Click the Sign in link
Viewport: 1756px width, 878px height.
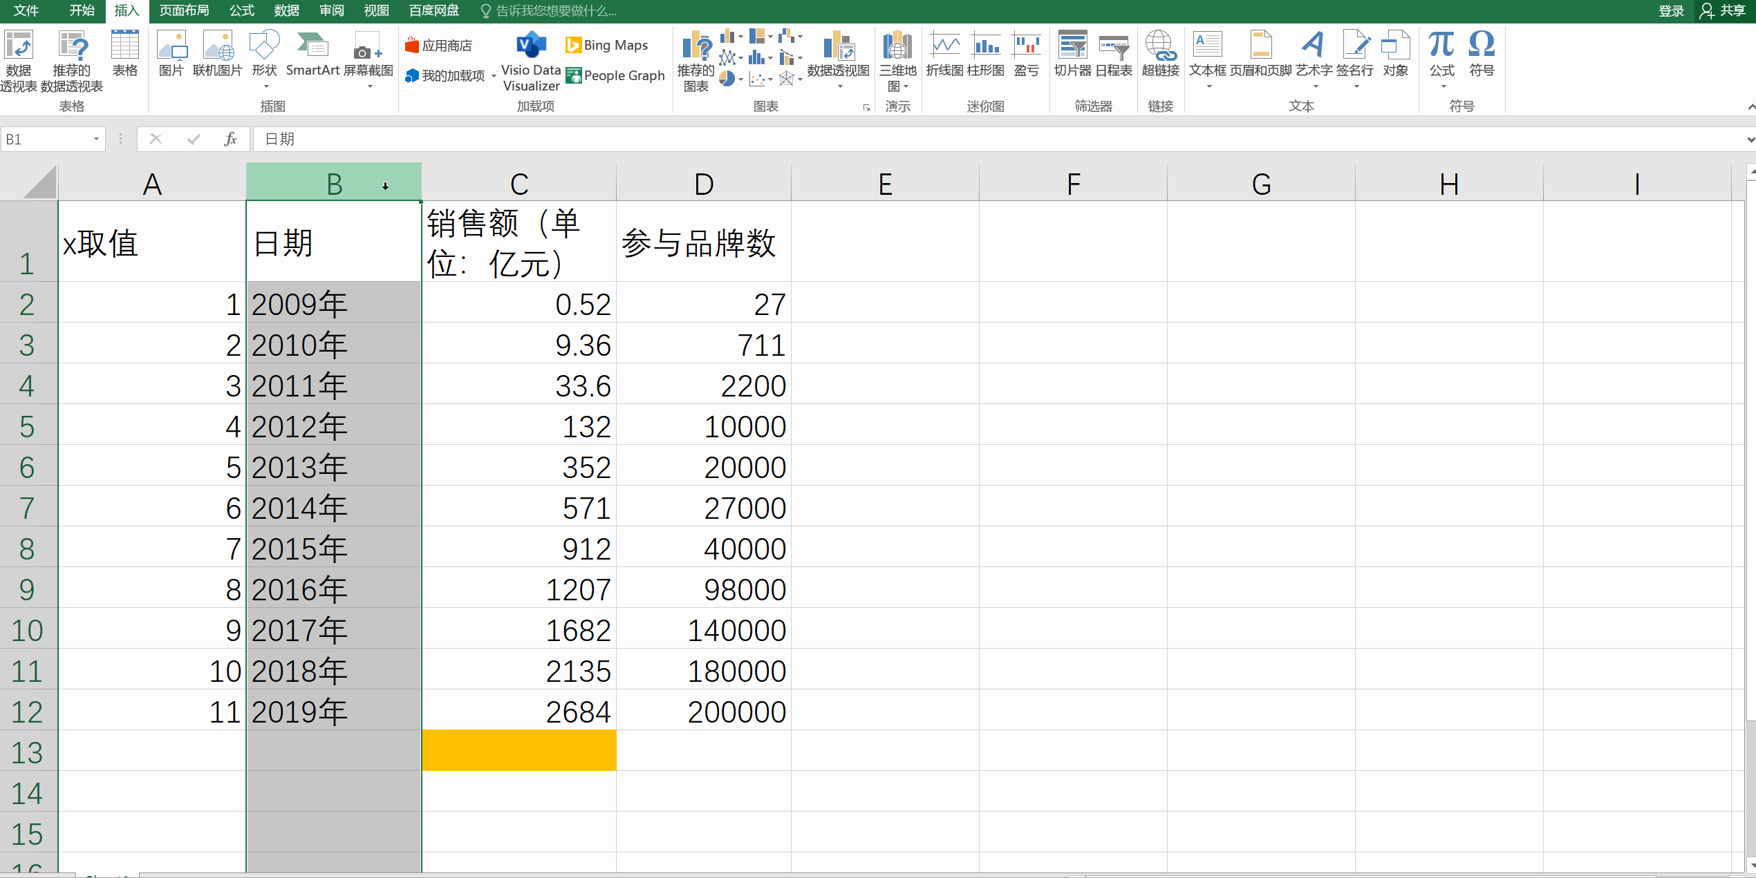(1671, 10)
